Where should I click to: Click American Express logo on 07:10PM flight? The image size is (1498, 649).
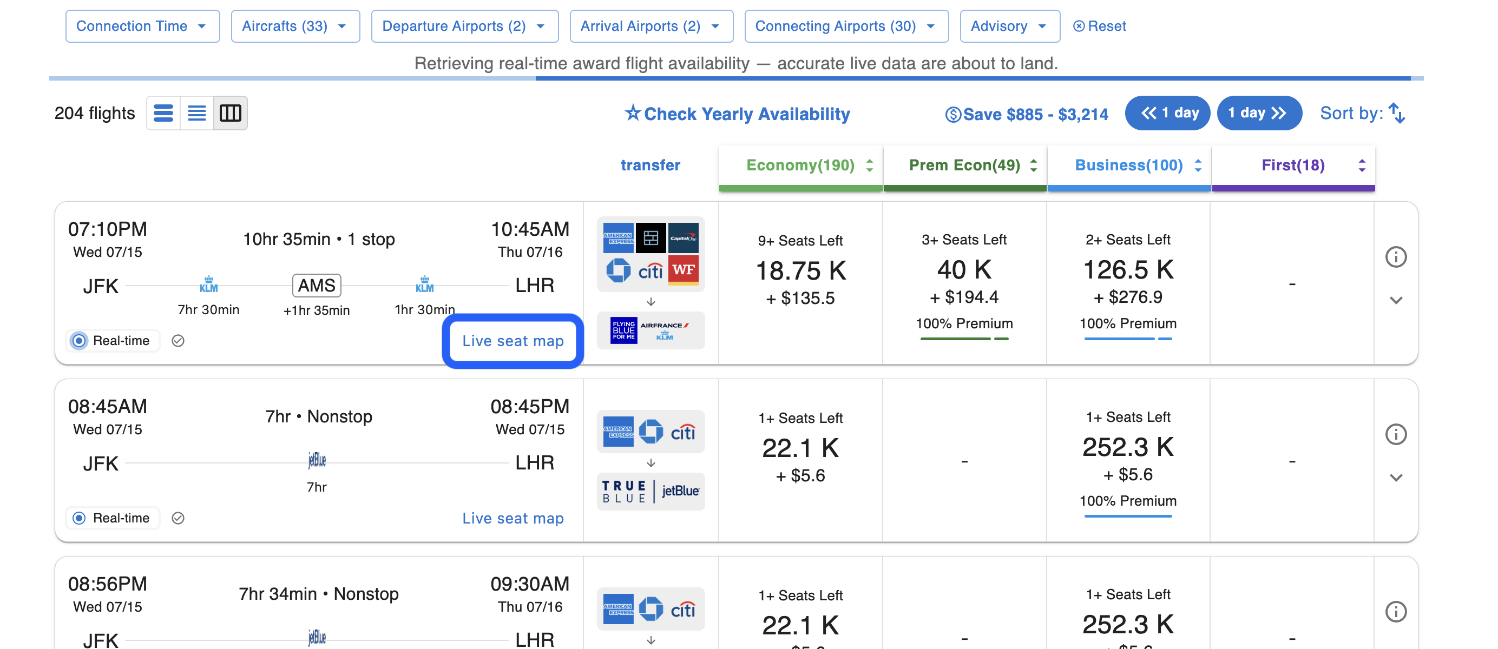[618, 237]
